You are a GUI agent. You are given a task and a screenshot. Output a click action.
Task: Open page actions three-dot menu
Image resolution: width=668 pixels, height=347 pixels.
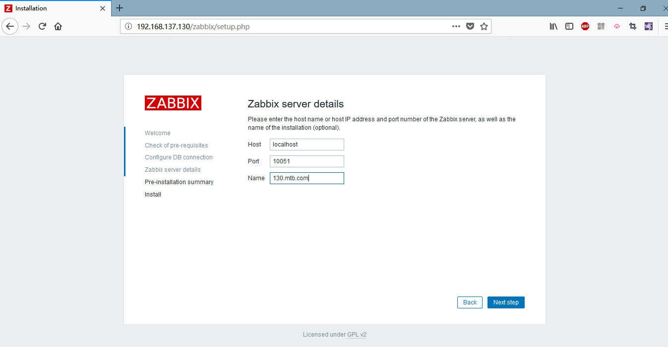tap(456, 26)
